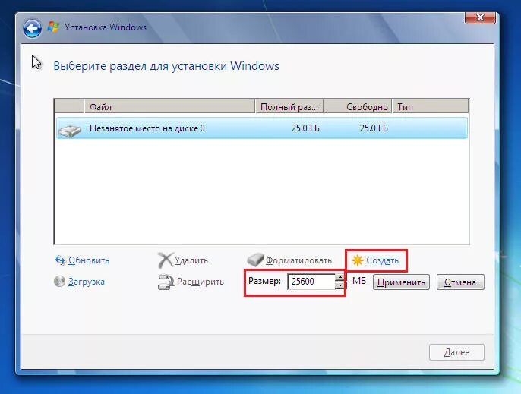Click the Extend (Расширить) drives icon
This screenshot has width=521, height=394.
(166, 282)
